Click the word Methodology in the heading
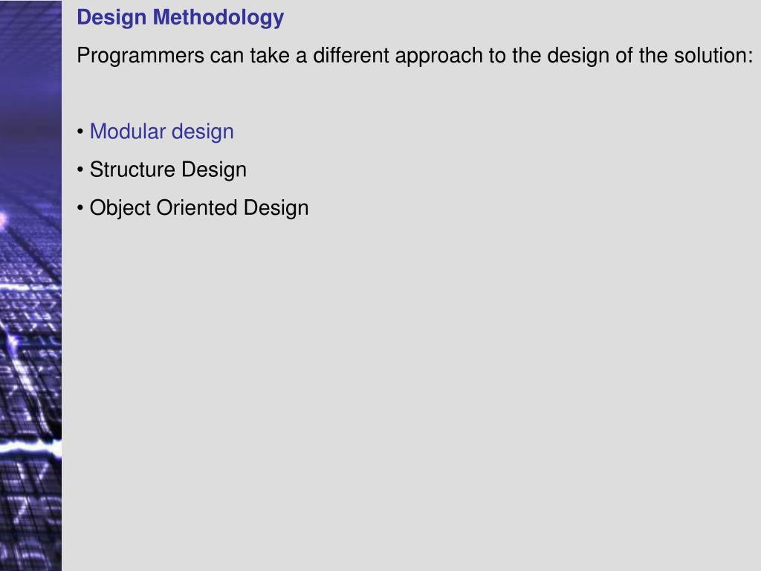Viewport: 761px width, 571px height. pos(218,18)
